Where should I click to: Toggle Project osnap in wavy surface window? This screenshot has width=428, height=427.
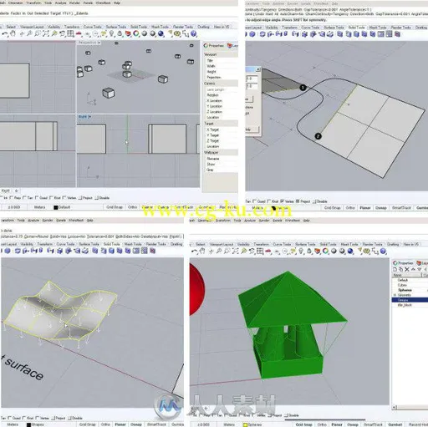59,418
